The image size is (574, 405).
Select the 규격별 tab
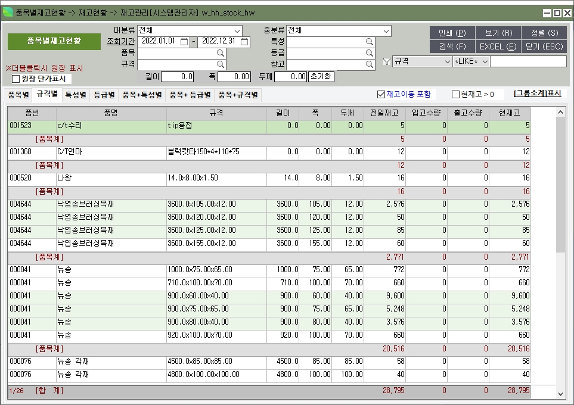(47, 94)
